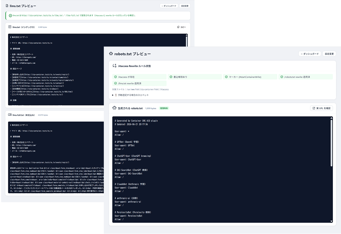Click the up arrow of the robots.txt code scrollbar
Viewport: 341px width, 234px height.
(x=331, y=118)
